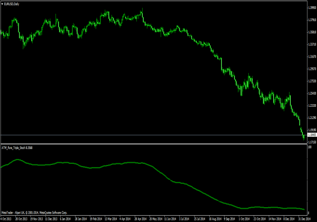This screenshot has height=222, width=317.
Task: Click the 6 Jan 2014 date label
Action: click(66, 218)
